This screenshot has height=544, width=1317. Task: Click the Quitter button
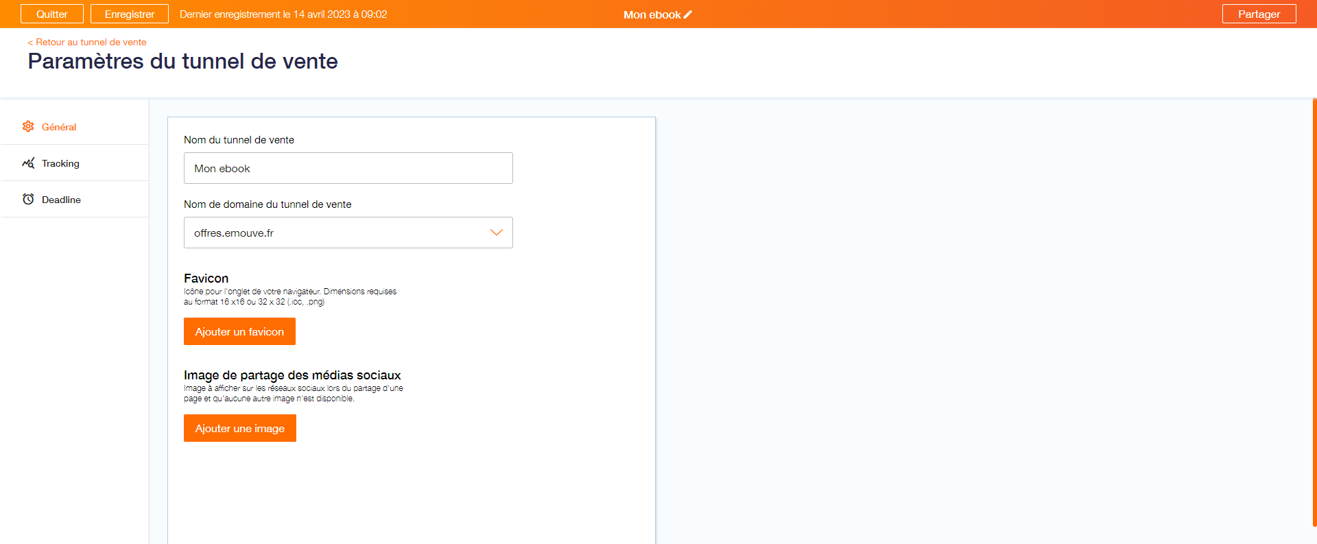52,14
